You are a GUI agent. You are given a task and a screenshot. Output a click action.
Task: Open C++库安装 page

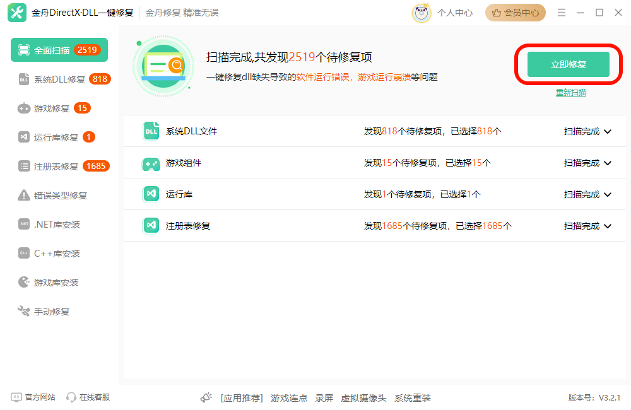(49, 253)
